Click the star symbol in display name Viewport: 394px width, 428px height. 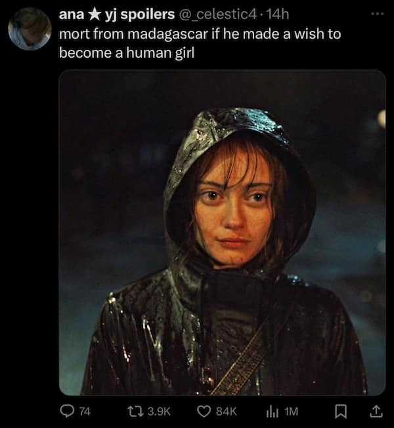[95, 14]
